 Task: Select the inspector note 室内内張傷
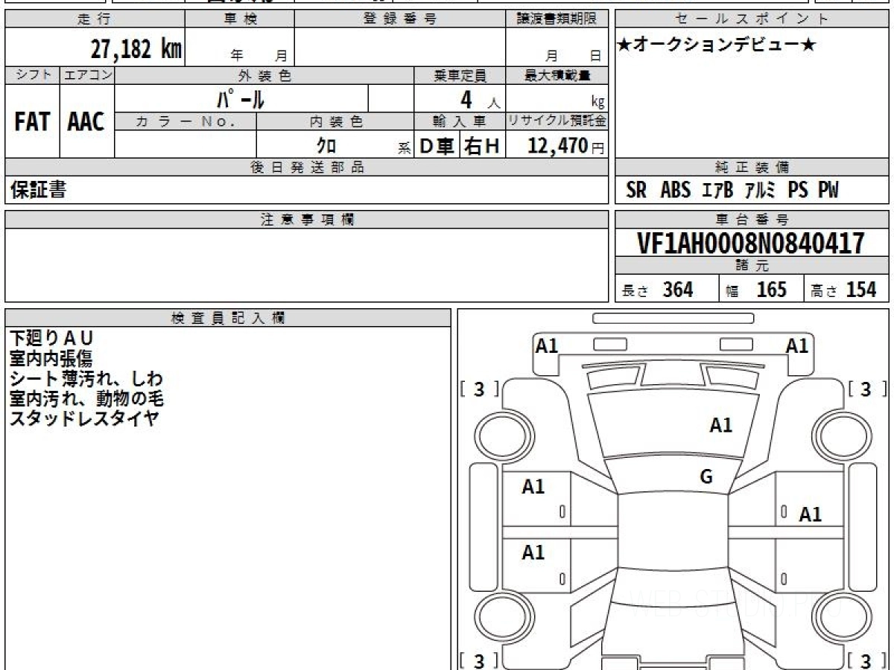[x=51, y=359]
